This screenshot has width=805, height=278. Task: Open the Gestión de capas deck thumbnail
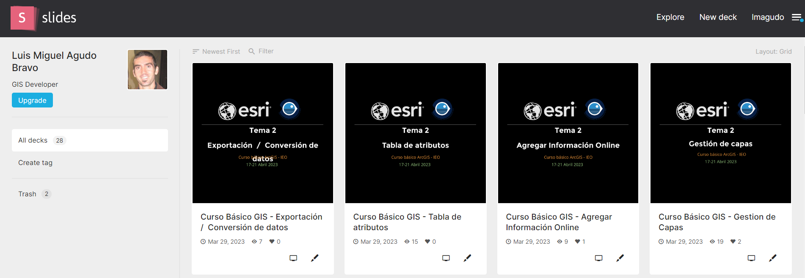[721, 133]
